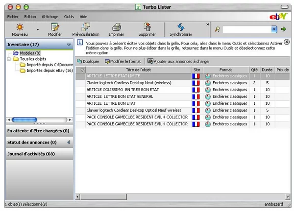Screen dimensions: 294x211
Task: Select ARTICLE LETTRE BON ETAT GENERAL row
Action: (x=183, y=96)
